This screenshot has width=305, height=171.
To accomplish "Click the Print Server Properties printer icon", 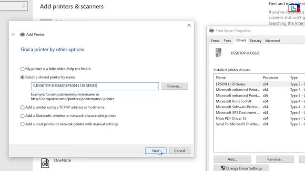I will (x=212, y=30).
